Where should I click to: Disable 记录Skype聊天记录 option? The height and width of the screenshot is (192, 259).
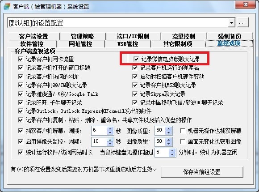[135, 94]
